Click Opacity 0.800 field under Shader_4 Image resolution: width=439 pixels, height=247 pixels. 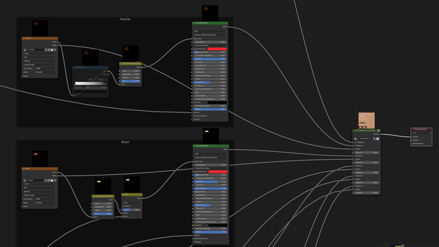tap(367, 183)
